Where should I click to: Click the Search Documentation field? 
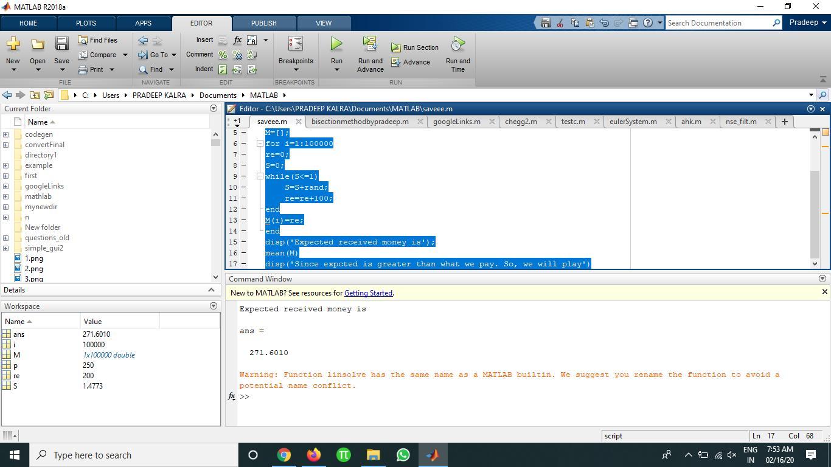[x=718, y=23]
